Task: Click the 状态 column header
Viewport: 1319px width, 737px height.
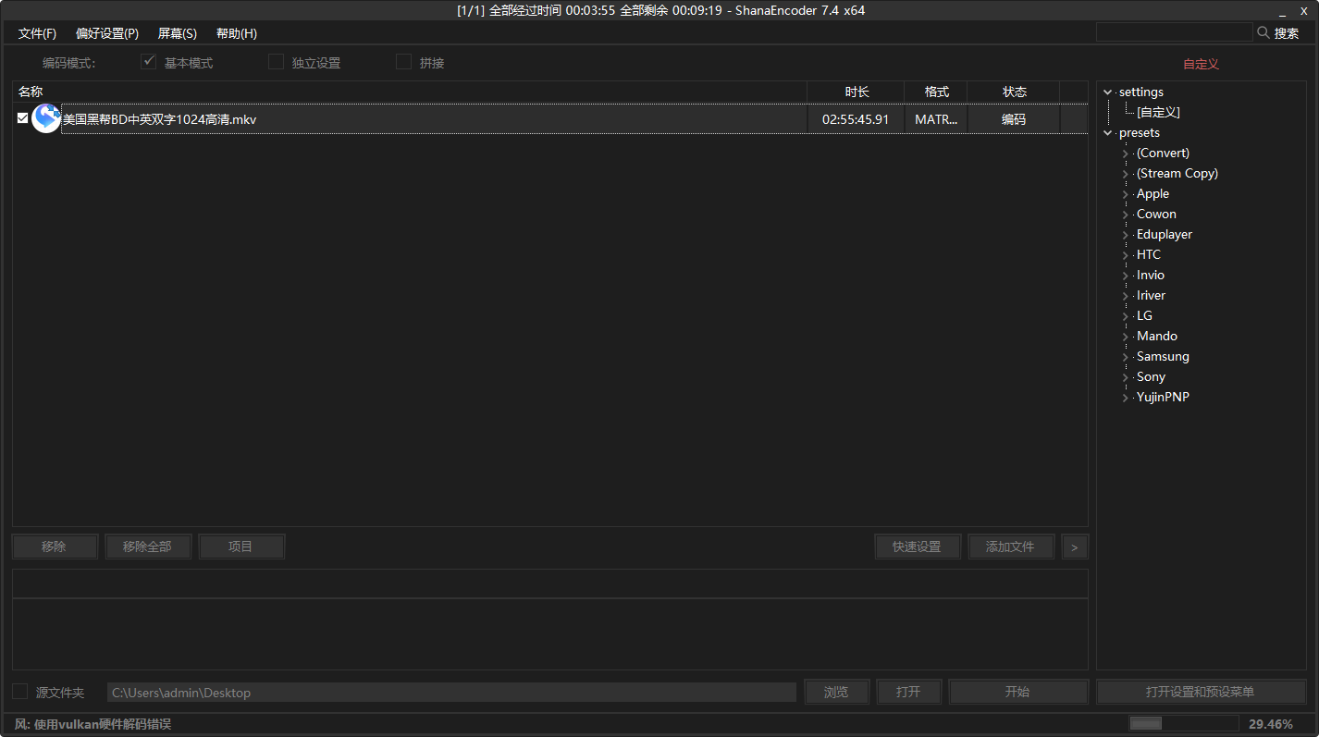Action: 1015,92
